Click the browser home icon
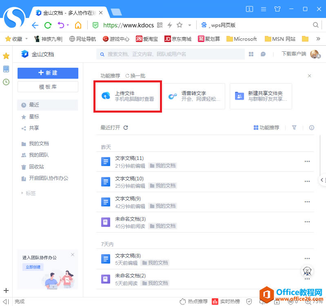 78,25
